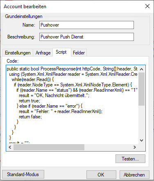The width and height of the screenshot is (154, 181).
Task: Close the Account bearbeiten dialog
Action: (x=147, y=6)
